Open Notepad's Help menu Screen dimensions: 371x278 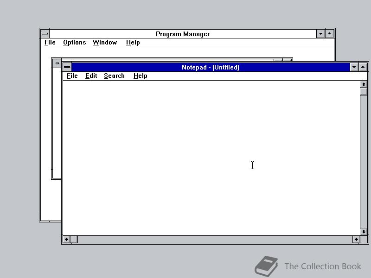[141, 76]
